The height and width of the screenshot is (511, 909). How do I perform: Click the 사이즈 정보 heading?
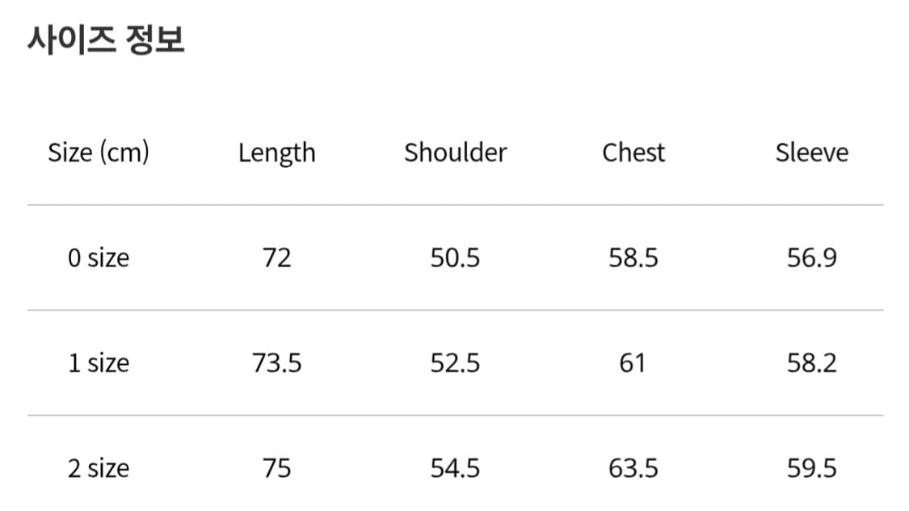click(x=106, y=40)
